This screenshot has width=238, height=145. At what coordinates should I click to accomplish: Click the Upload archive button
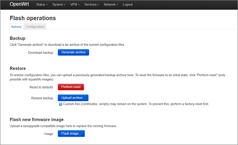coord(73,98)
